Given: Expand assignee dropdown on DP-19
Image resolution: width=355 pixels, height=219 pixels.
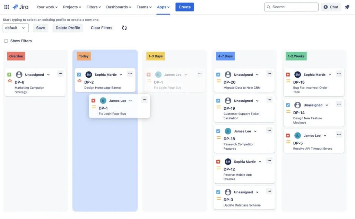Looking at the screenshot, I should 257,101.
